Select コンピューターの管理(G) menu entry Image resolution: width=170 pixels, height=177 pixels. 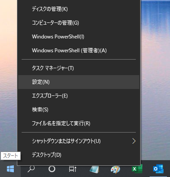click(x=79, y=23)
